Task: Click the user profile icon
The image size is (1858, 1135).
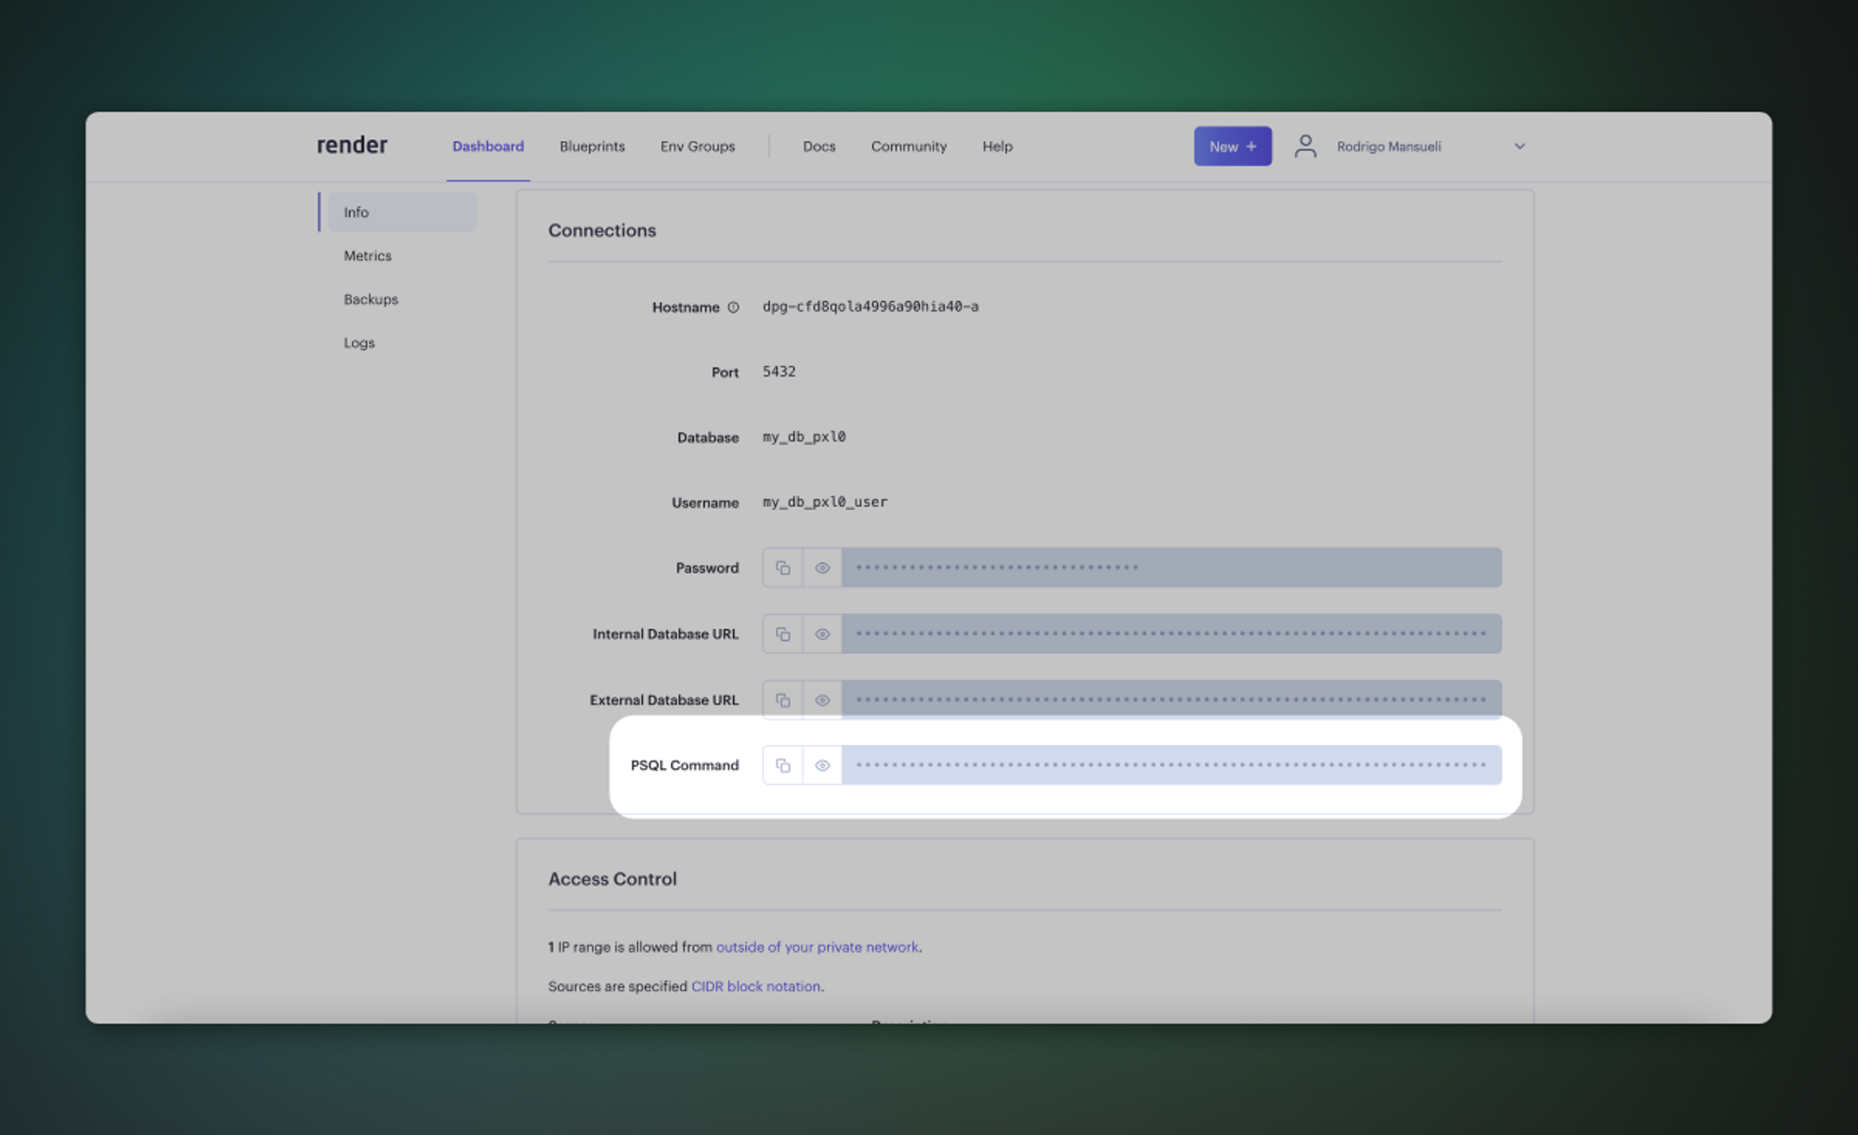Action: pyautogui.click(x=1305, y=146)
